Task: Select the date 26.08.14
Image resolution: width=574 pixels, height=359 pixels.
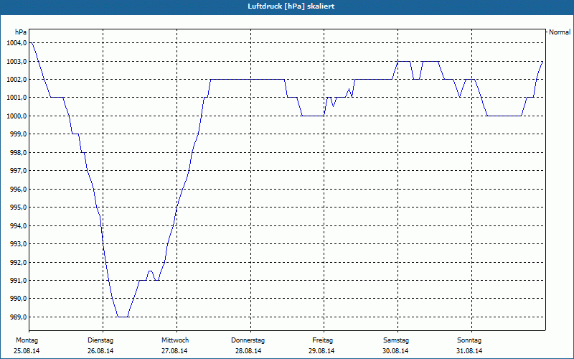Action: pyautogui.click(x=100, y=351)
